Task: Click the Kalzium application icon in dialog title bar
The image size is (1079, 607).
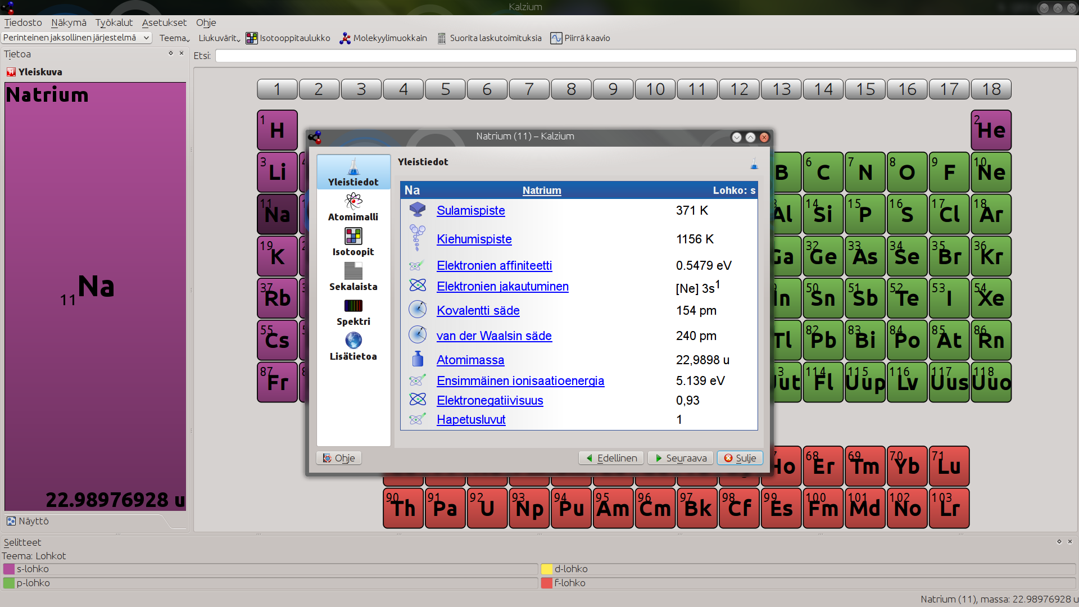Action: [x=315, y=137]
